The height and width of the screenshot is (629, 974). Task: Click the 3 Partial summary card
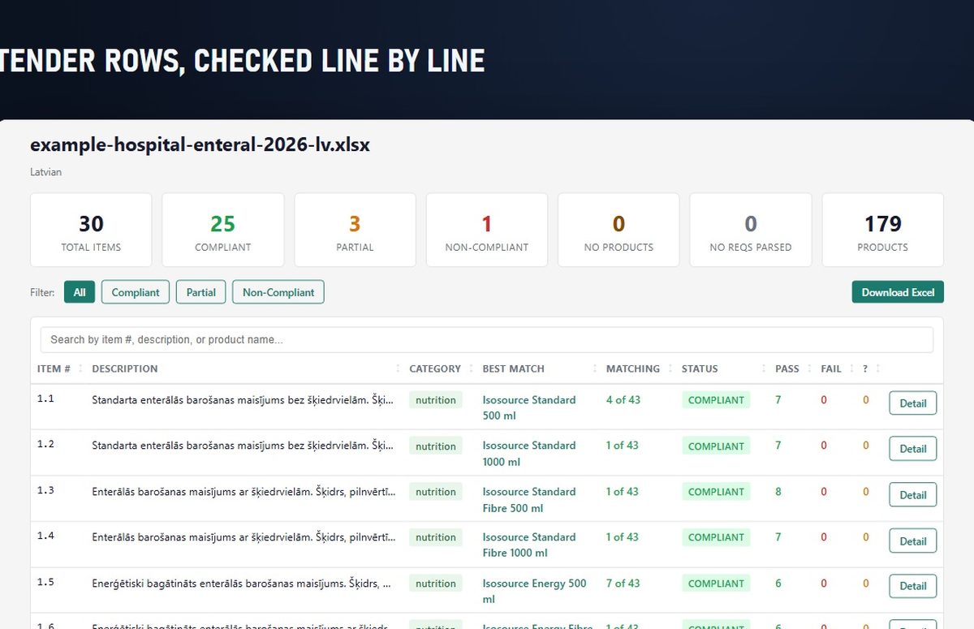point(355,230)
